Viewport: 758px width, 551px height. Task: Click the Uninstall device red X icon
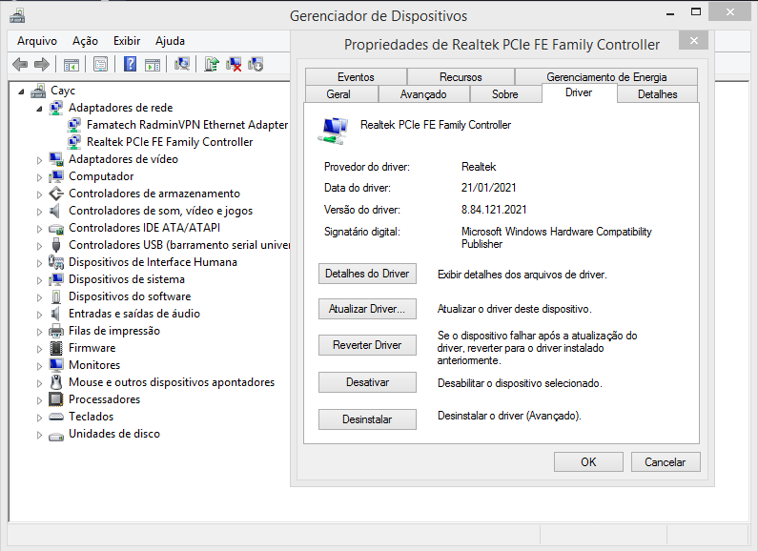coord(234,64)
